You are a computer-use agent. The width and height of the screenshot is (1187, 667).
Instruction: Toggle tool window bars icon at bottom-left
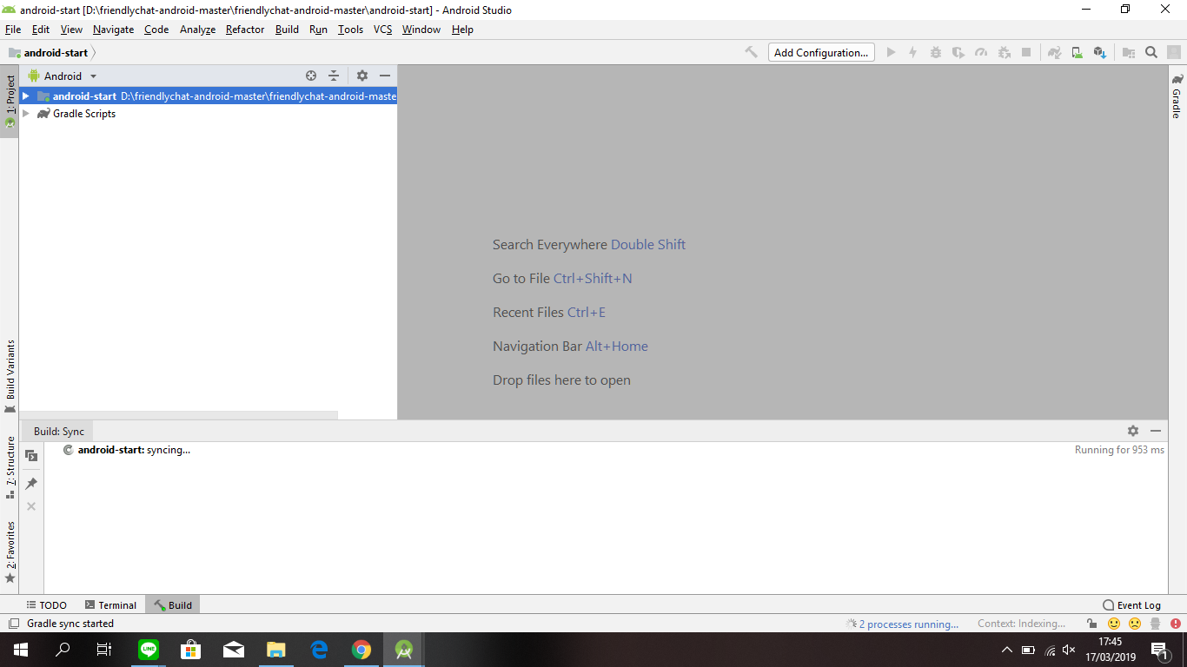13,624
